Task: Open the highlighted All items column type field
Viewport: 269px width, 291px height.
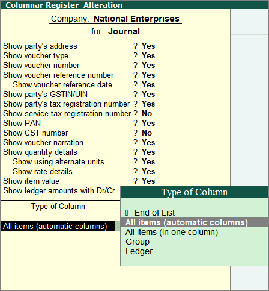Action: coord(58,226)
